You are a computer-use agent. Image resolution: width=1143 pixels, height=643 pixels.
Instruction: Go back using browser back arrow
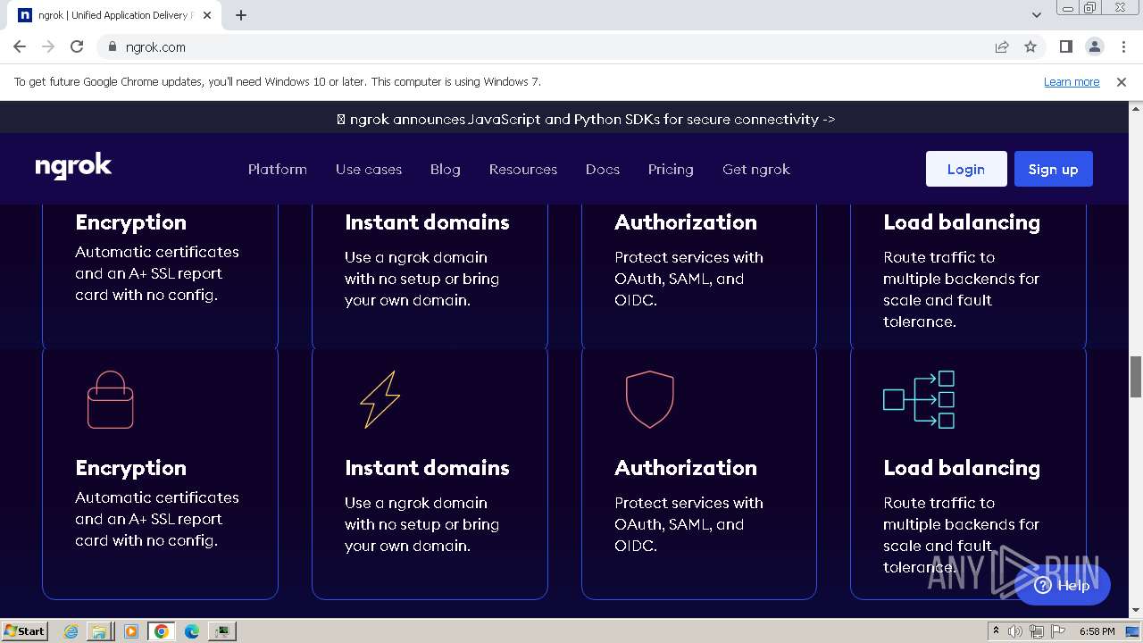(x=20, y=46)
